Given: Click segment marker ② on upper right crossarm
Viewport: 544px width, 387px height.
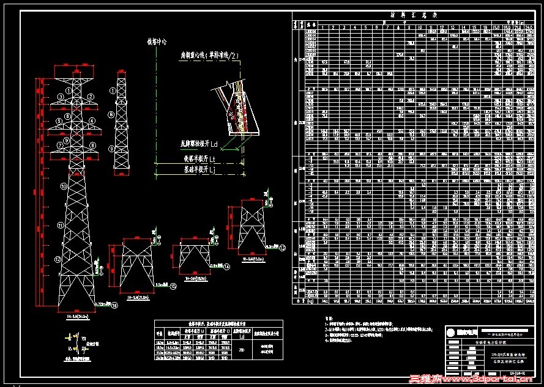Looking at the screenshot, I should pos(91,97).
